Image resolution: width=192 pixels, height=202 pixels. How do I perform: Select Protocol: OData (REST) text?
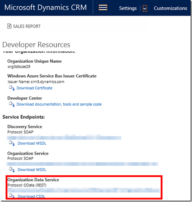click(27, 185)
